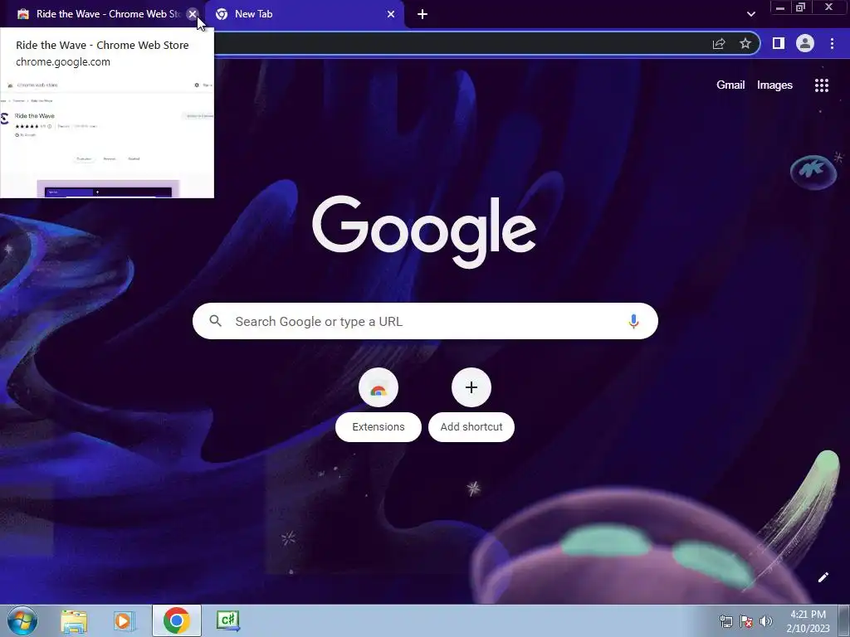Toggle the Chrome side panel
Image resolution: width=850 pixels, height=637 pixels.
pos(778,43)
